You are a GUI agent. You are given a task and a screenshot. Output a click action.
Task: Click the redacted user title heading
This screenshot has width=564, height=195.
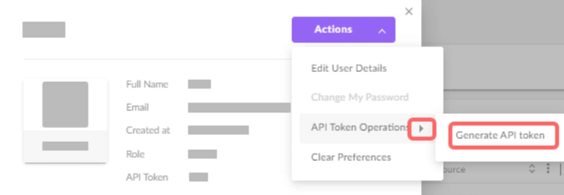pos(44,29)
